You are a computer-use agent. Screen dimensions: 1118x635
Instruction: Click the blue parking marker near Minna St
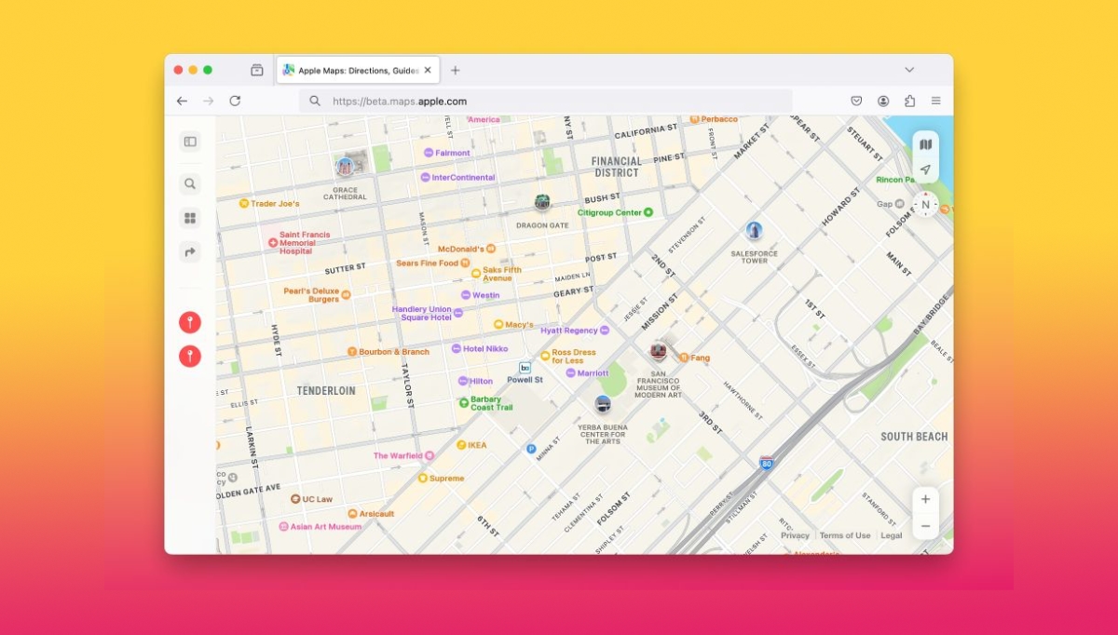pyautogui.click(x=531, y=449)
